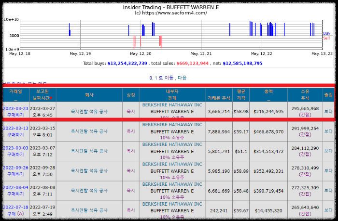Screen dimensions: 338x221
Task: Open BERKSHIRE HATHAWAY INC link in 7,886,964 shares row
Action: (172, 125)
